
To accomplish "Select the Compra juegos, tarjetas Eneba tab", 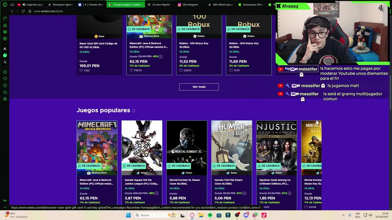I will [x=126, y=5].
